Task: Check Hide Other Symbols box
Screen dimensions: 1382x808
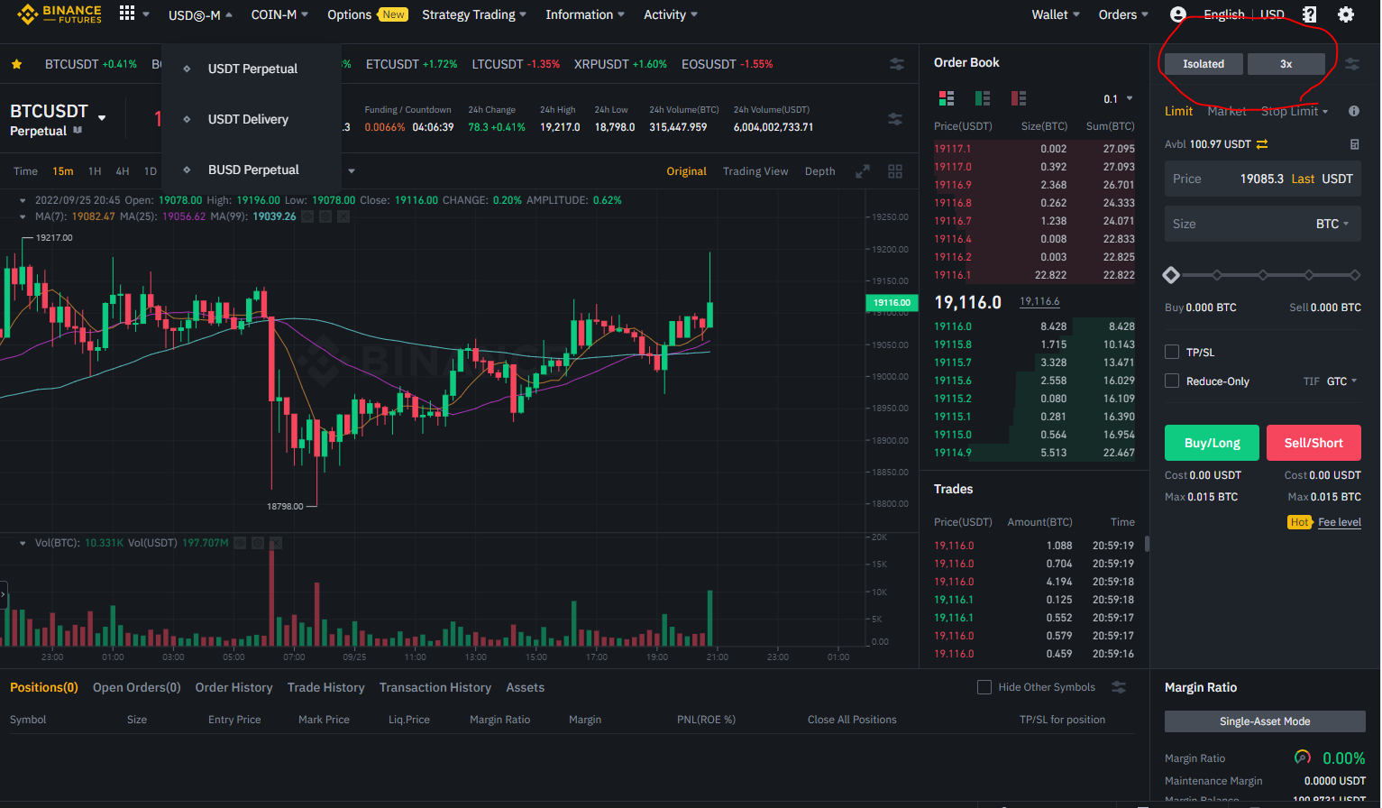Action: (x=984, y=687)
